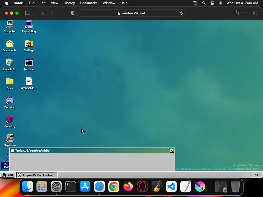Click the screen mirroring menu bar icon
The width and height of the screenshot is (263, 197).
(x=195, y=3)
